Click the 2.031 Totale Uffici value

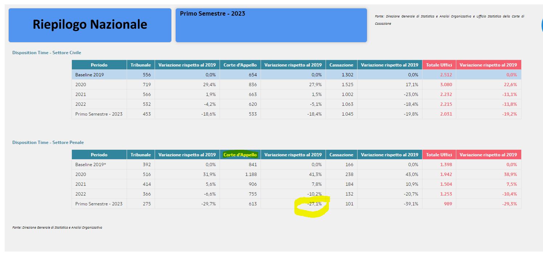point(446,114)
